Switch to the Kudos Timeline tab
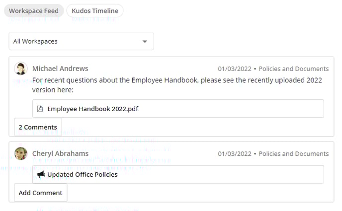Screen dimensions: 342x211 95,10
